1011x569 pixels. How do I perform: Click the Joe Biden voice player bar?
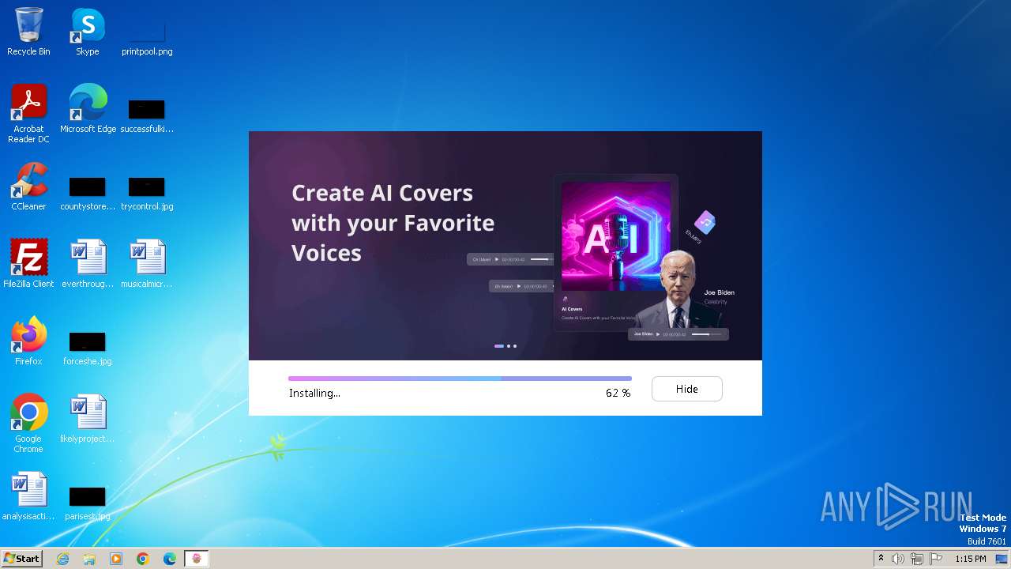[x=678, y=334]
